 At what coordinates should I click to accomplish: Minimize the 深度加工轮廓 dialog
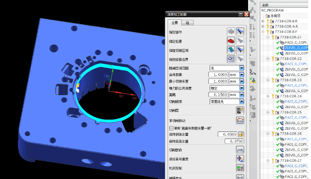click(241, 14)
